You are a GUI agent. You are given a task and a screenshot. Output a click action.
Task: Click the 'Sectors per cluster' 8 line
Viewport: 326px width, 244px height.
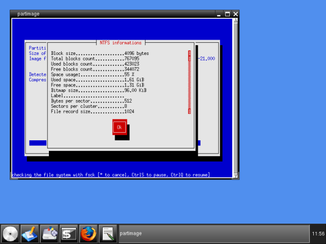click(x=89, y=106)
